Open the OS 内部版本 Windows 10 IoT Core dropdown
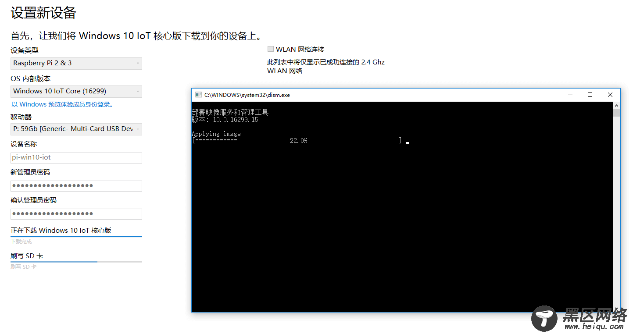 point(76,91)
